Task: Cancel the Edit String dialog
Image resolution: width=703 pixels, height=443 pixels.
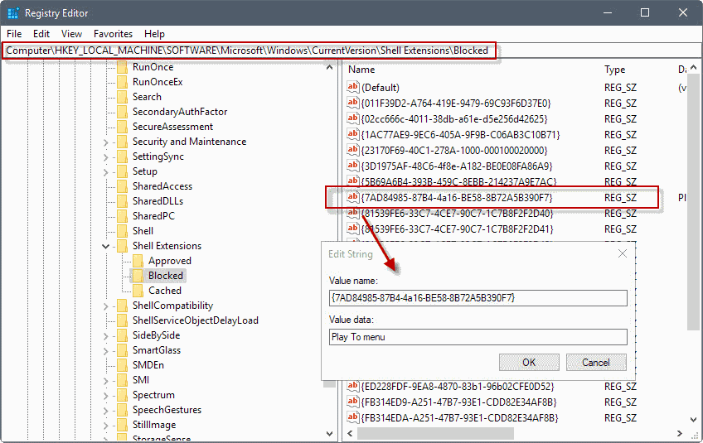Action: 596,362
